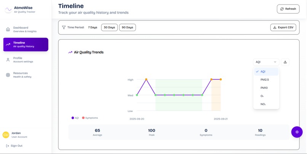Click the Air Quality Trends heading
The height and width of the screenshot is (154, 307).
point(89,52)
